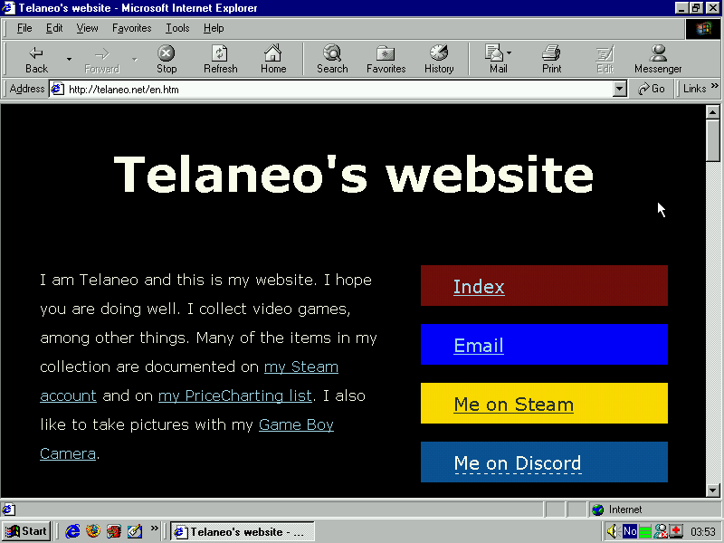The image size is (724, 543).
Task: Refresh the current page
Action: click(x=220, y=60)
